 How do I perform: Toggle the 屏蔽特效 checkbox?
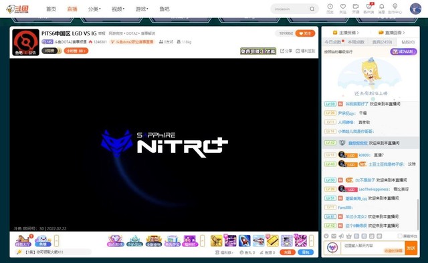click(x=400, y=236)
